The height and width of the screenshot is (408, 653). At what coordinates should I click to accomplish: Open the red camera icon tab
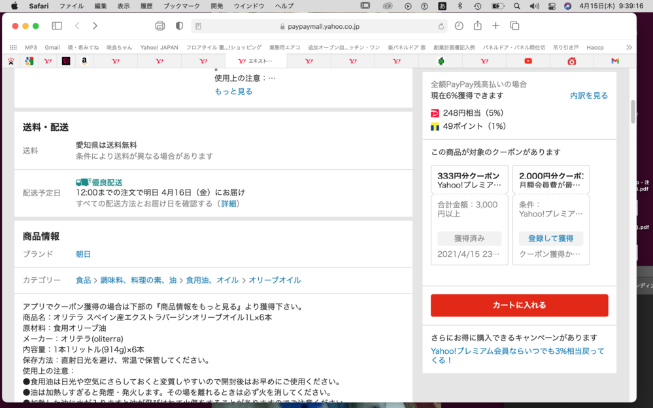pos(572,61)
